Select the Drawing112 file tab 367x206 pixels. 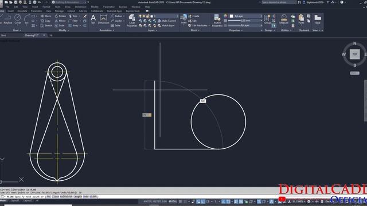pyautogui.click(x=32, y=35)
